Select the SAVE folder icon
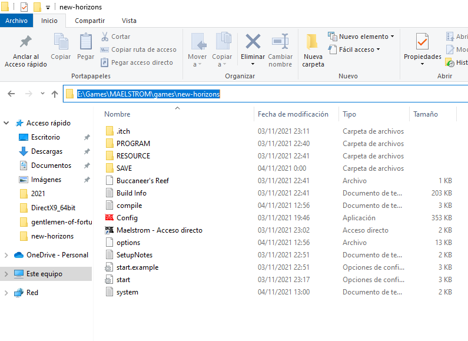 (x=109, y=168)
